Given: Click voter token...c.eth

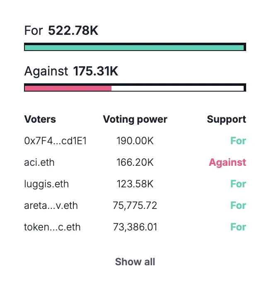Looking at the screenshot, I should click(52, 227).
